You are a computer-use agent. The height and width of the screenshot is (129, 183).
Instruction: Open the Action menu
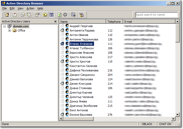[30, 9]
